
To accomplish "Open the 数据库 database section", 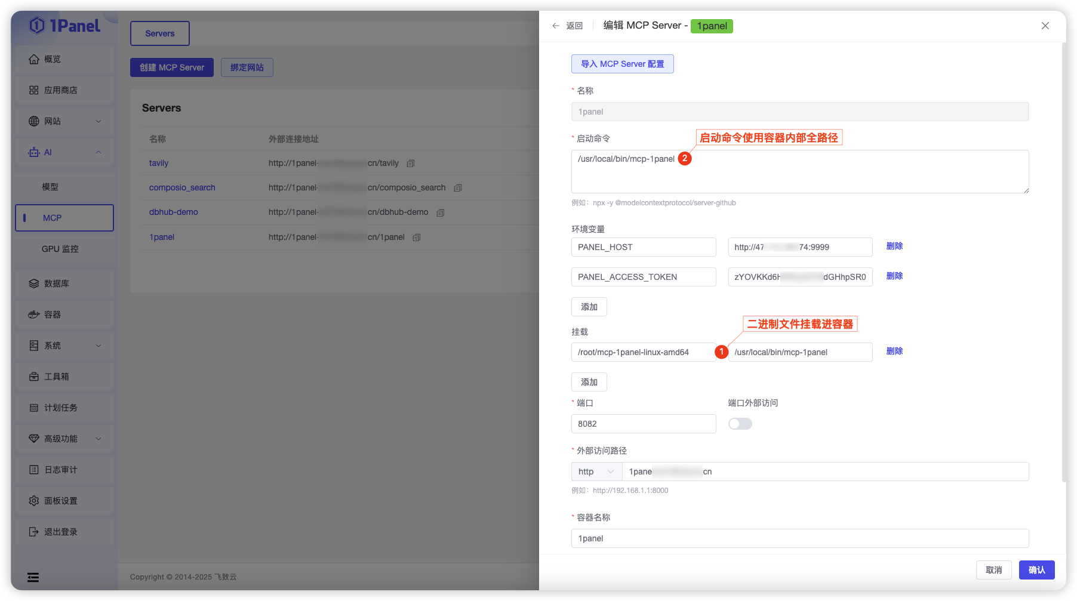I will coord(64,283).
